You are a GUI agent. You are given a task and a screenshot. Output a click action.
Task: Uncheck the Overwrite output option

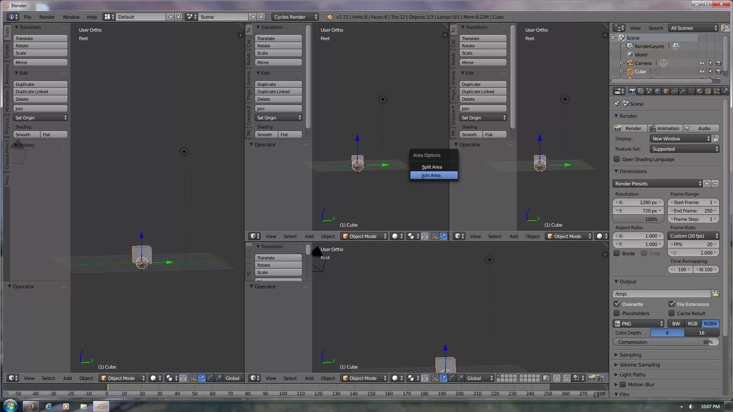click(x=617, y=304)
